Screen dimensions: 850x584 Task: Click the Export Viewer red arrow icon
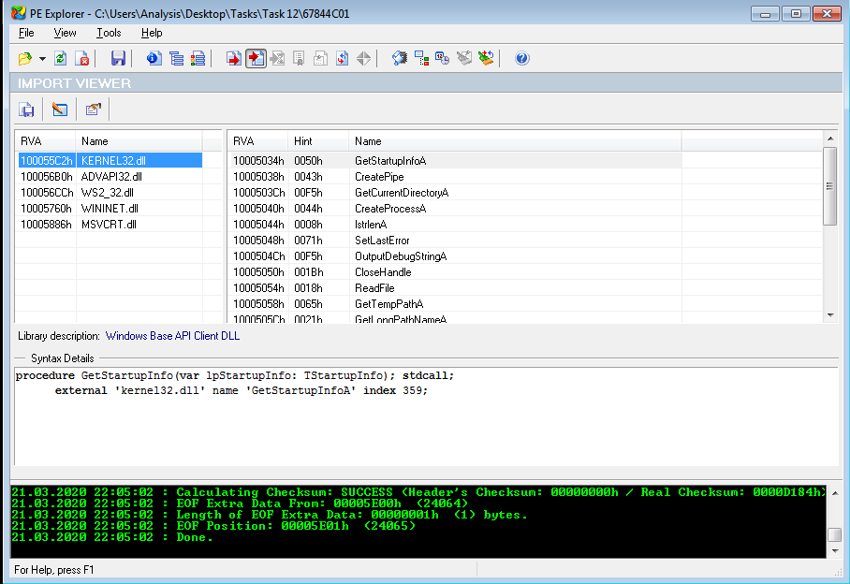(233, 59)
